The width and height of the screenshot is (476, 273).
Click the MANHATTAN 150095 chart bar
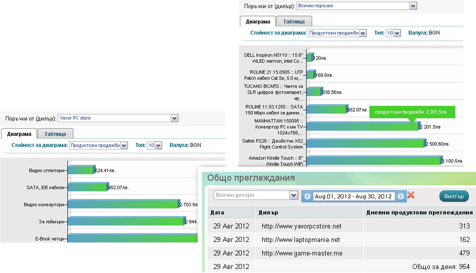[x=362, y=126]
